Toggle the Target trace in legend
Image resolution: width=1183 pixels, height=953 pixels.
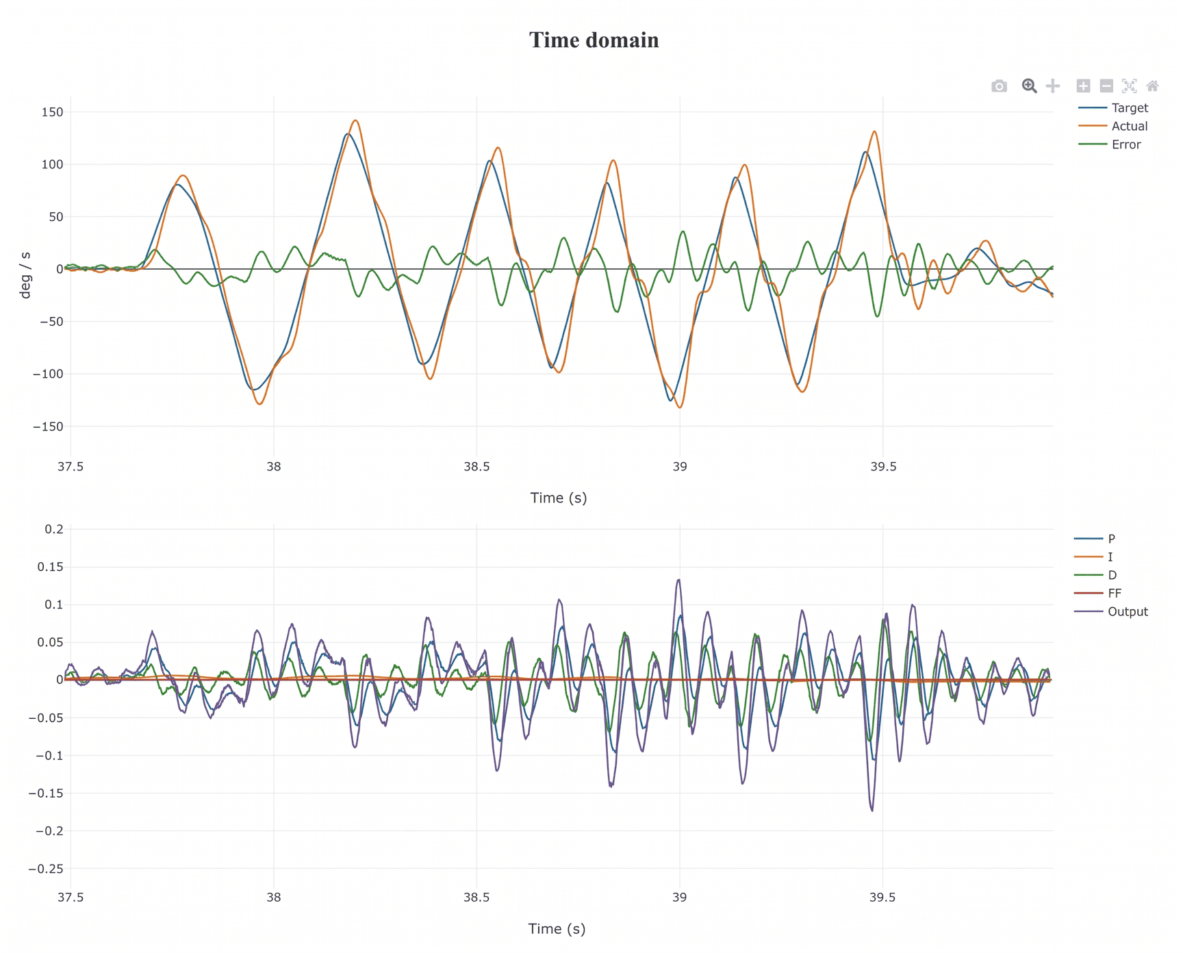click(x=1113, y=107)
